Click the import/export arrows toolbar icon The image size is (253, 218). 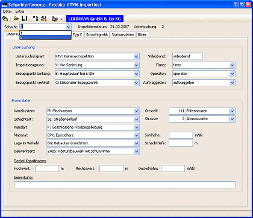coord(36,19)
